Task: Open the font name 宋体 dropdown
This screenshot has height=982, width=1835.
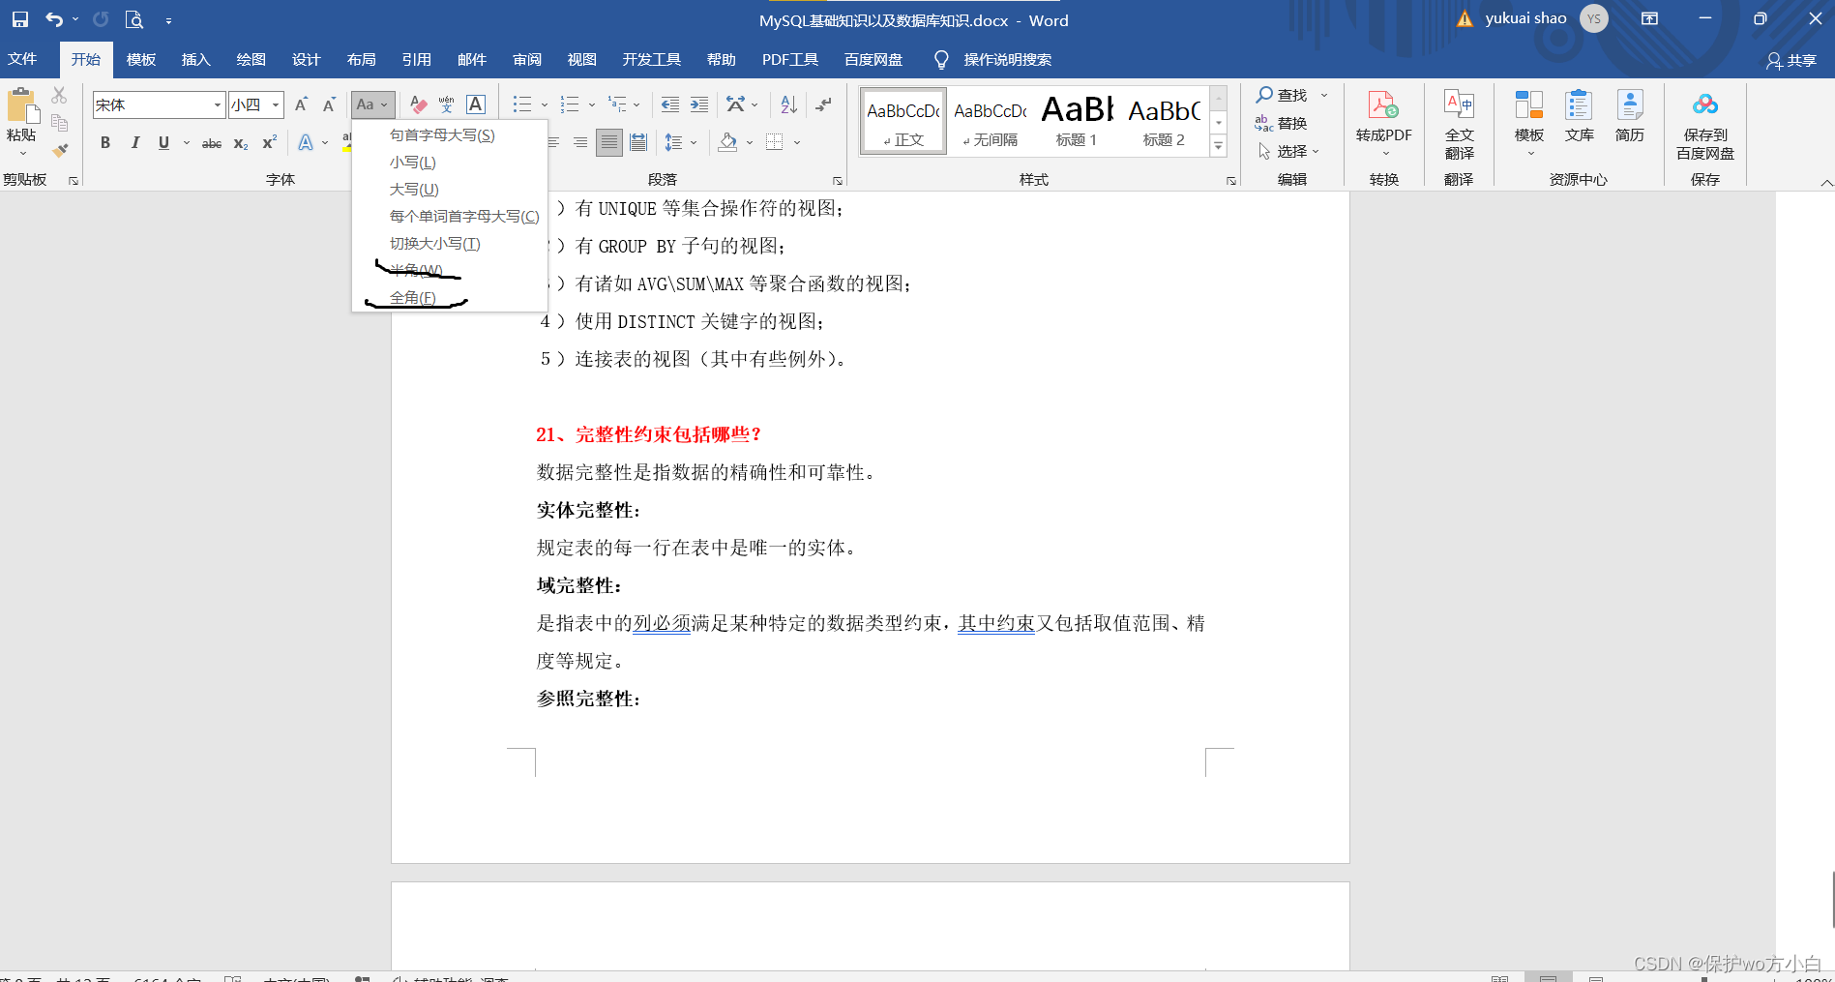Action: pyautogui.click(x=218, y=104)
